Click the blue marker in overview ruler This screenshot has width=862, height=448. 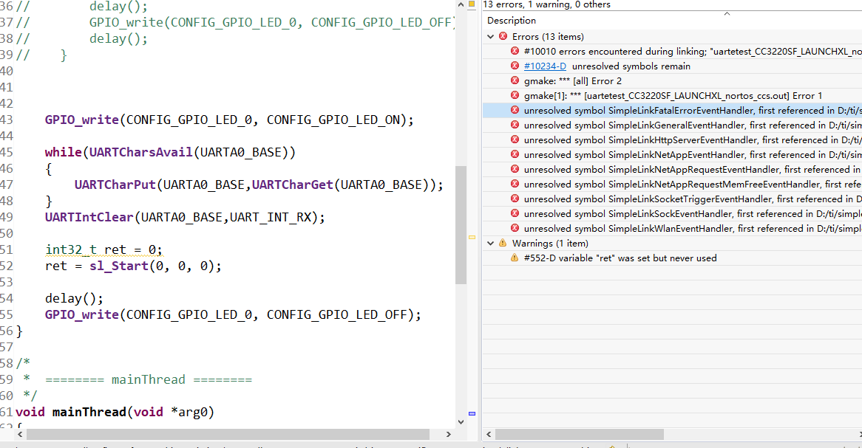[472, 413]
